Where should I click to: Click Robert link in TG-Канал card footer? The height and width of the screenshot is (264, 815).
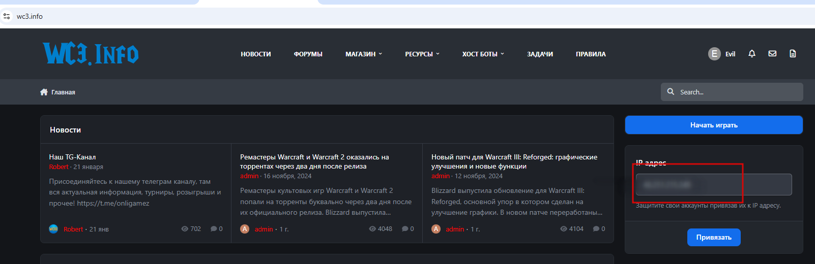point(73,229)
